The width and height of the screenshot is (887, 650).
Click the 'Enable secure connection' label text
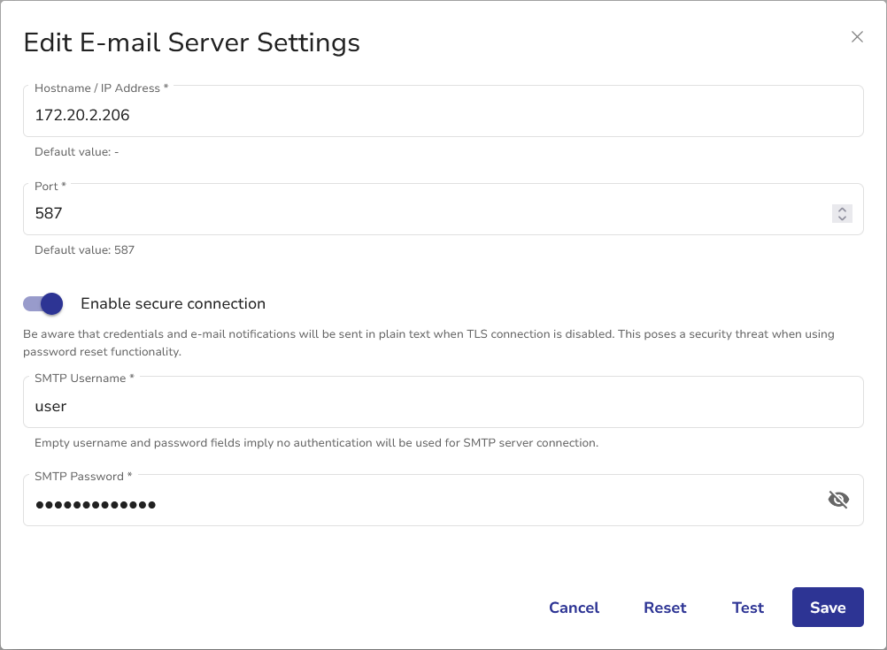pos(173,303)
